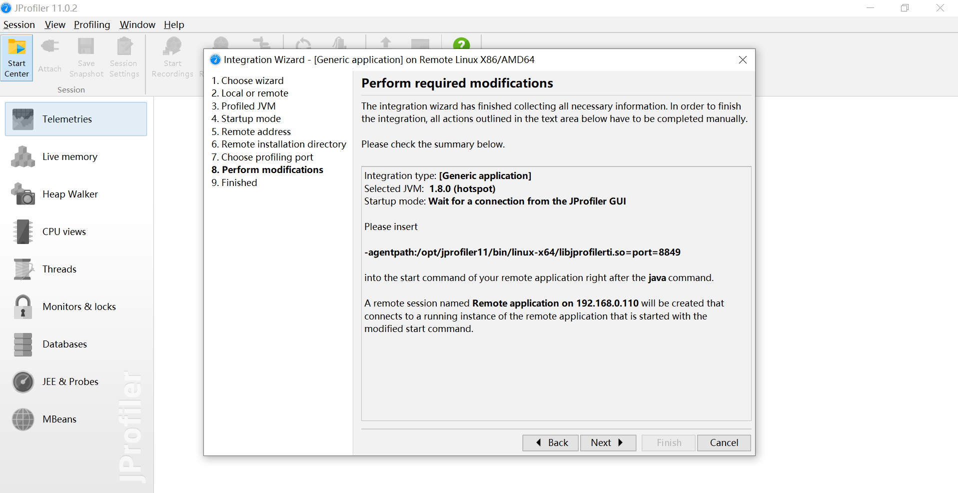Screen dimensions: 958x493
Task: Click wizard step '3. Profiled JVM'
Action: [x=243, y=106]
